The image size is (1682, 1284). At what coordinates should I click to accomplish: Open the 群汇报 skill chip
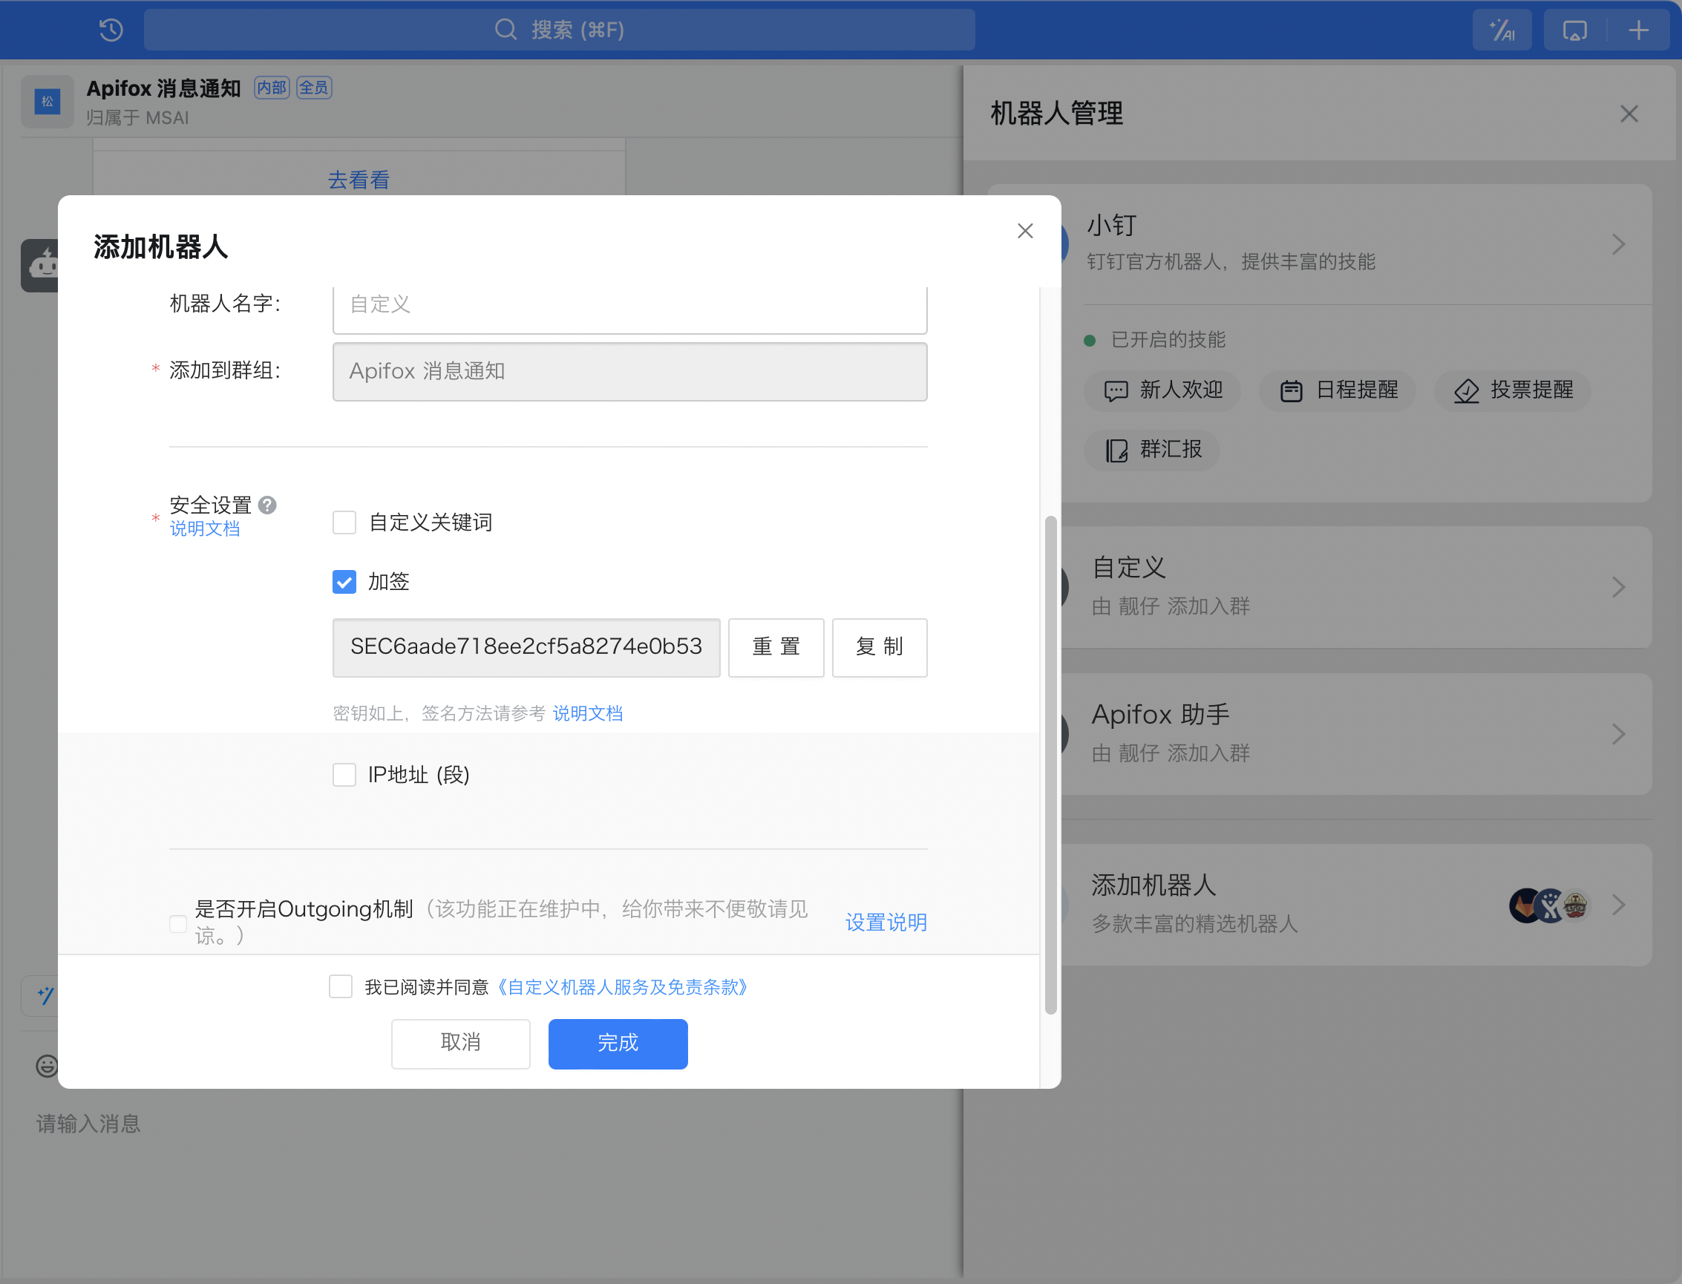(1153, 450)
